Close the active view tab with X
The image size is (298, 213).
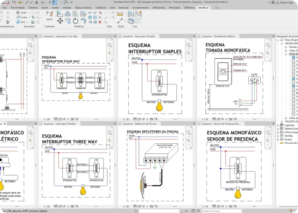pos(5,124)
